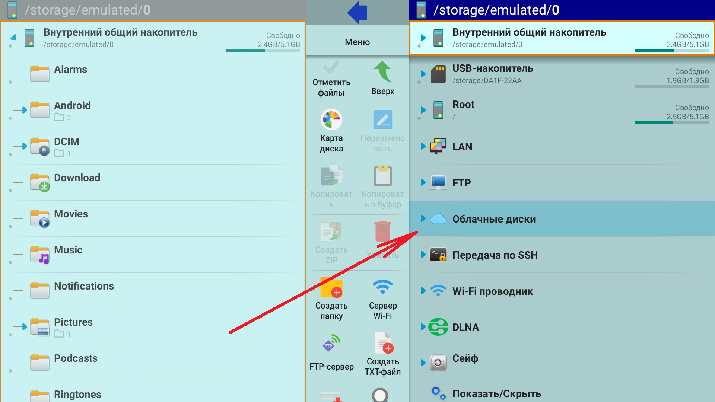Viewport: 715px width, 402px height.
Task: Expand the Сейф entry arrow
Action: coord(423,363)
